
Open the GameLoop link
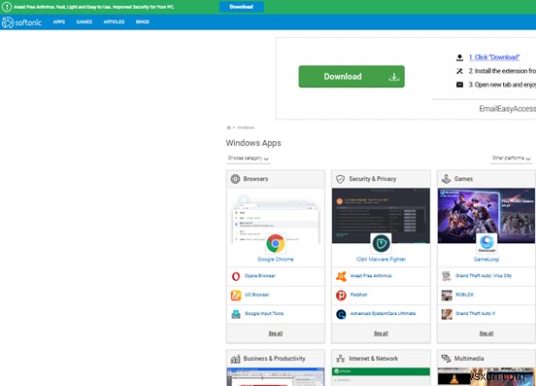(486, 260)
